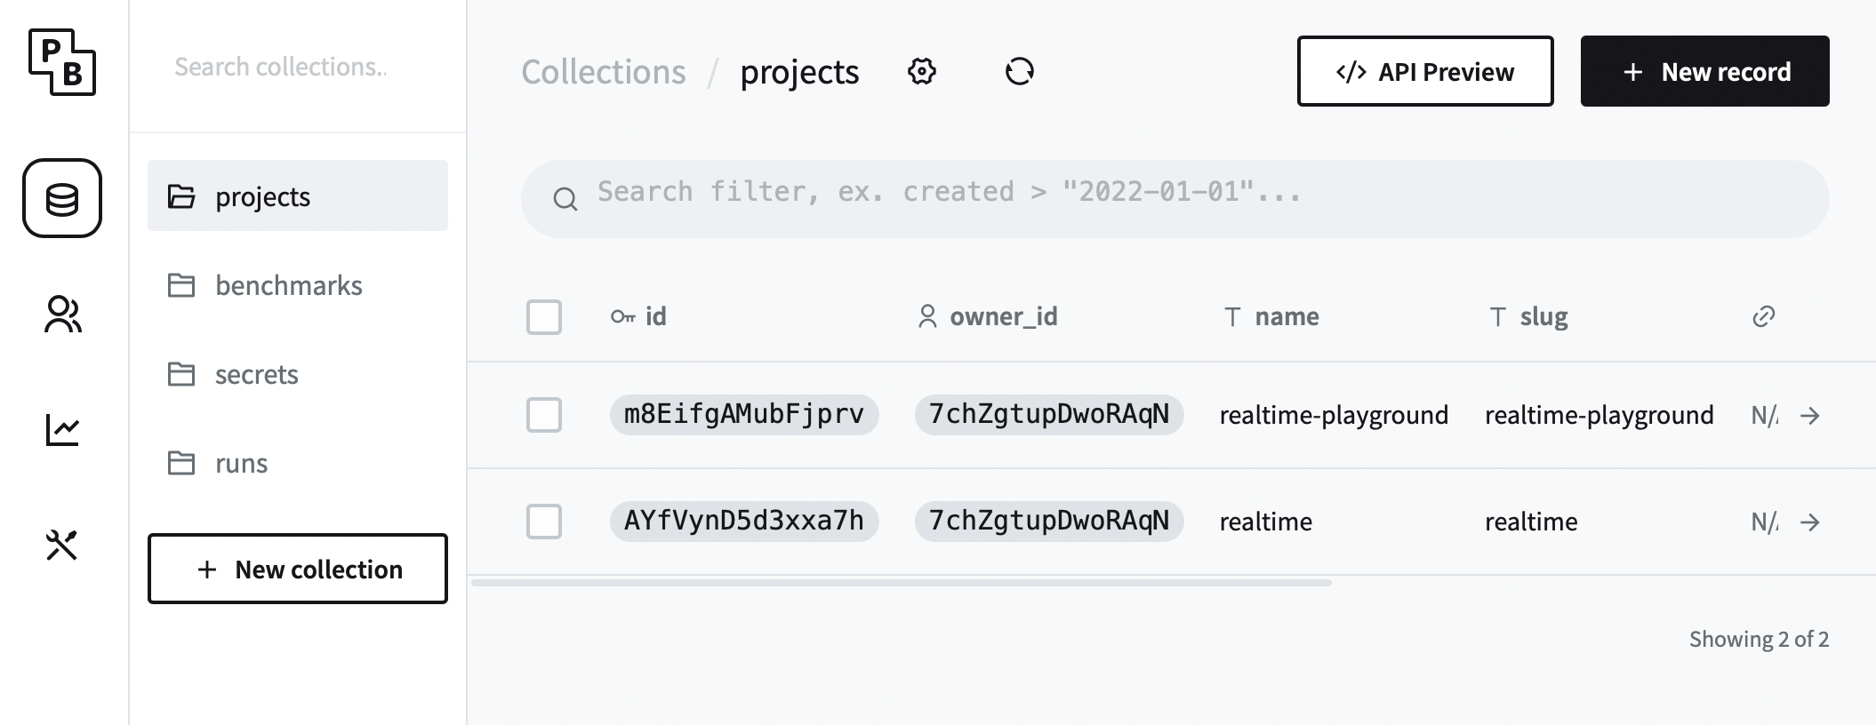Image resolution: width=1876 pixels, height=725 pixels.
Task: Open the settings tools sidebar icon
Action: 62,545
